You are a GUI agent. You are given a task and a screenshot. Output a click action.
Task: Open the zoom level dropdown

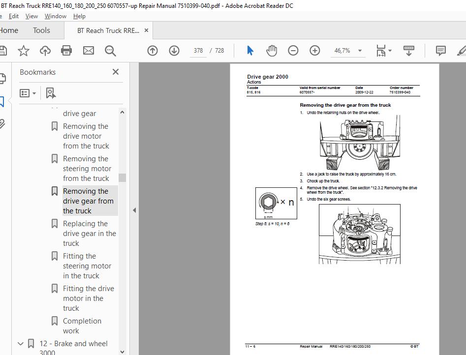point(360,51)
